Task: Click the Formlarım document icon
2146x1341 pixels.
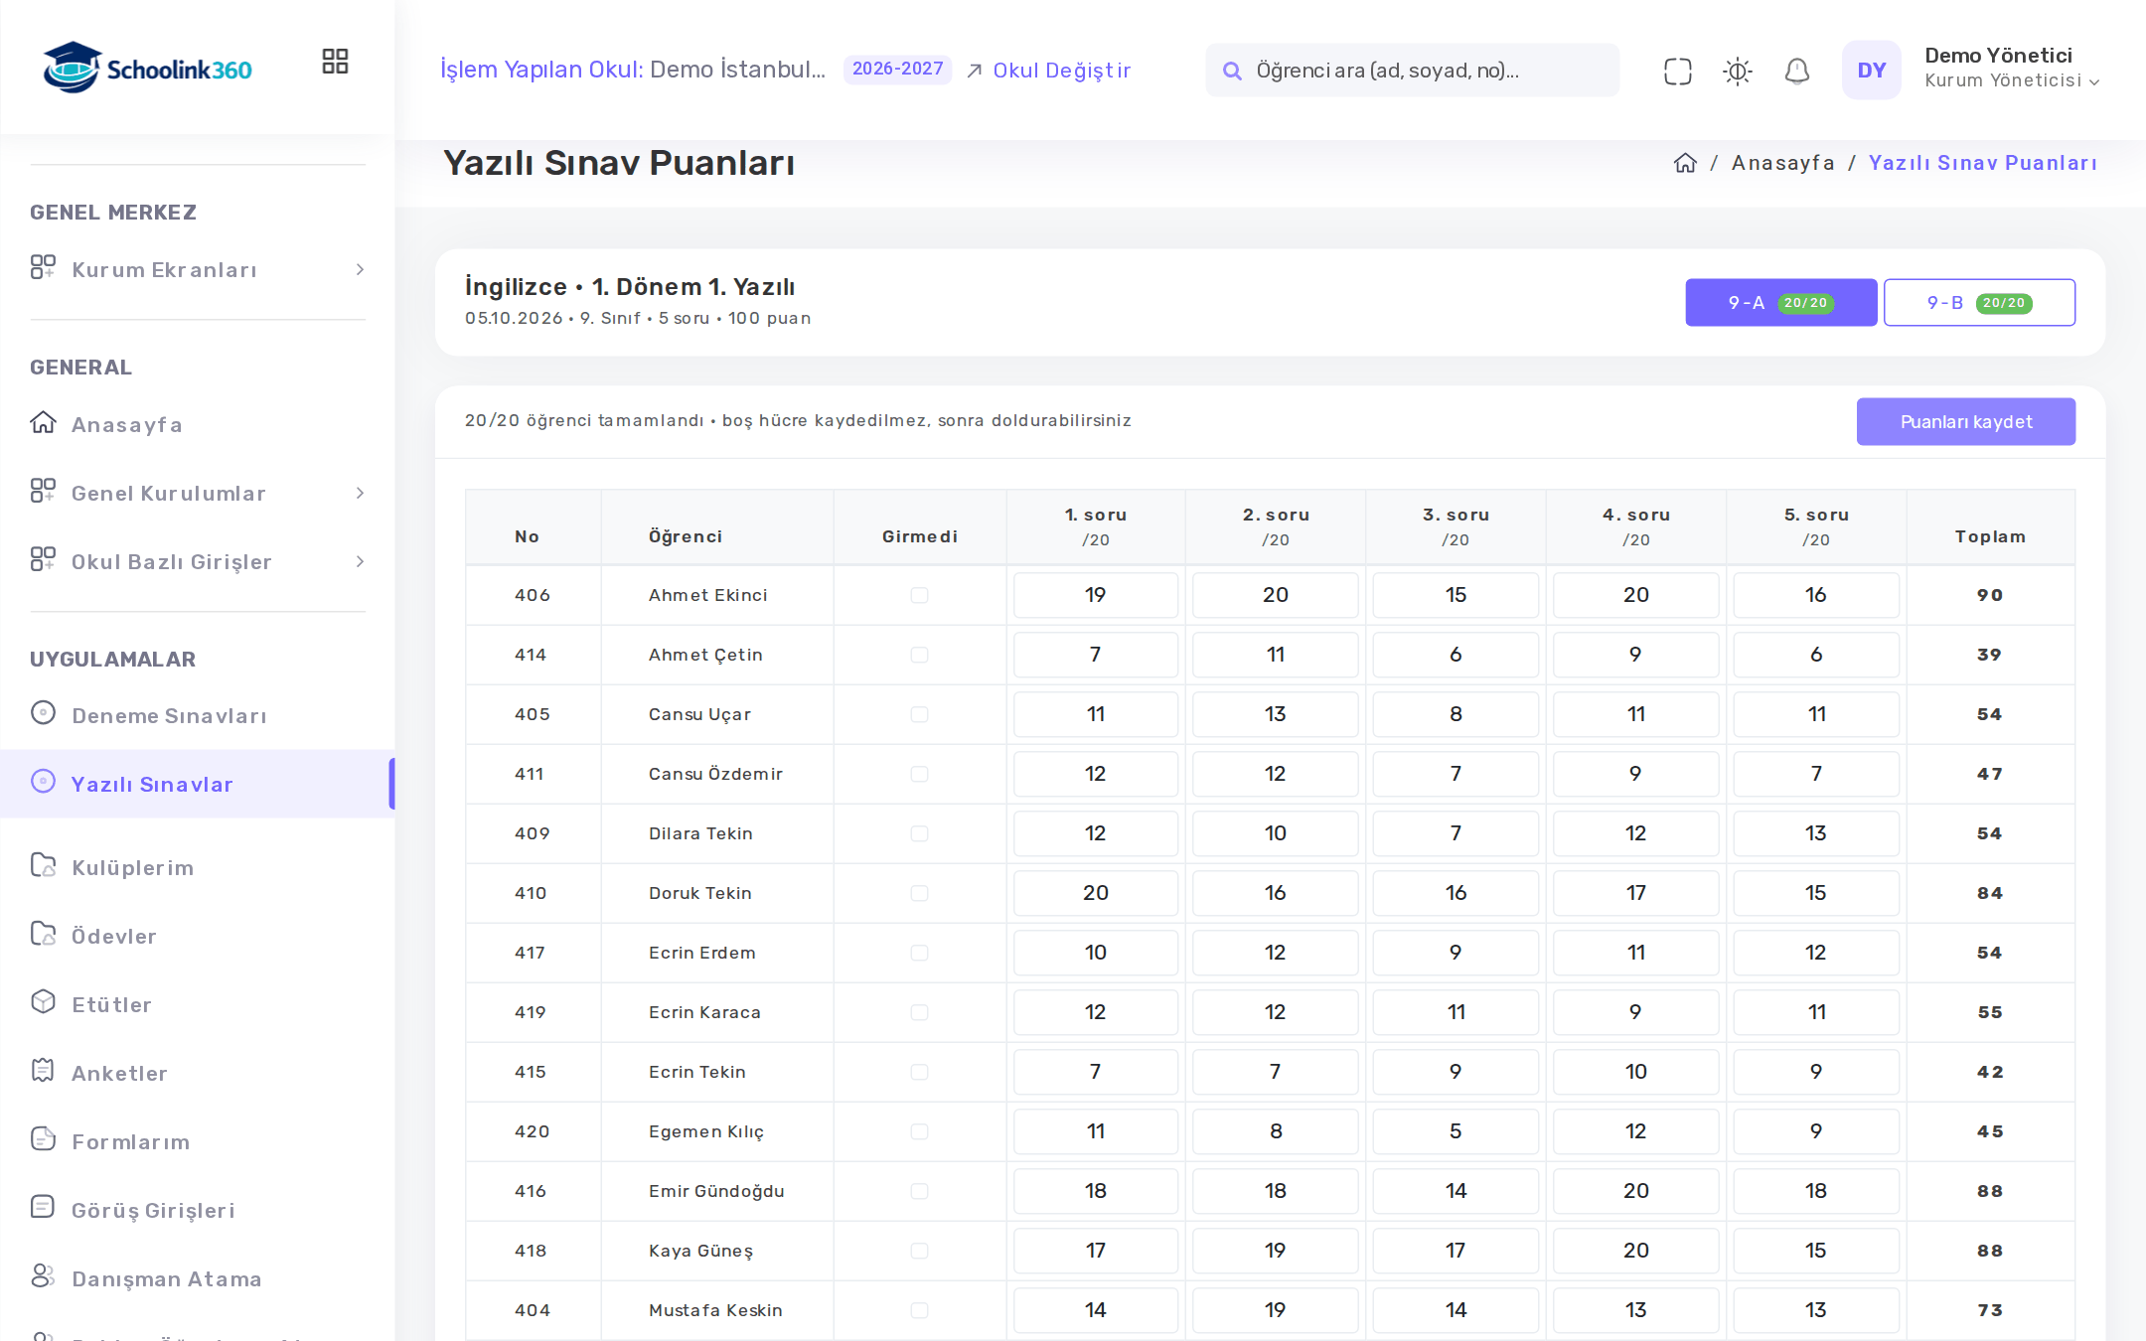Action: tap(43, 1139)
